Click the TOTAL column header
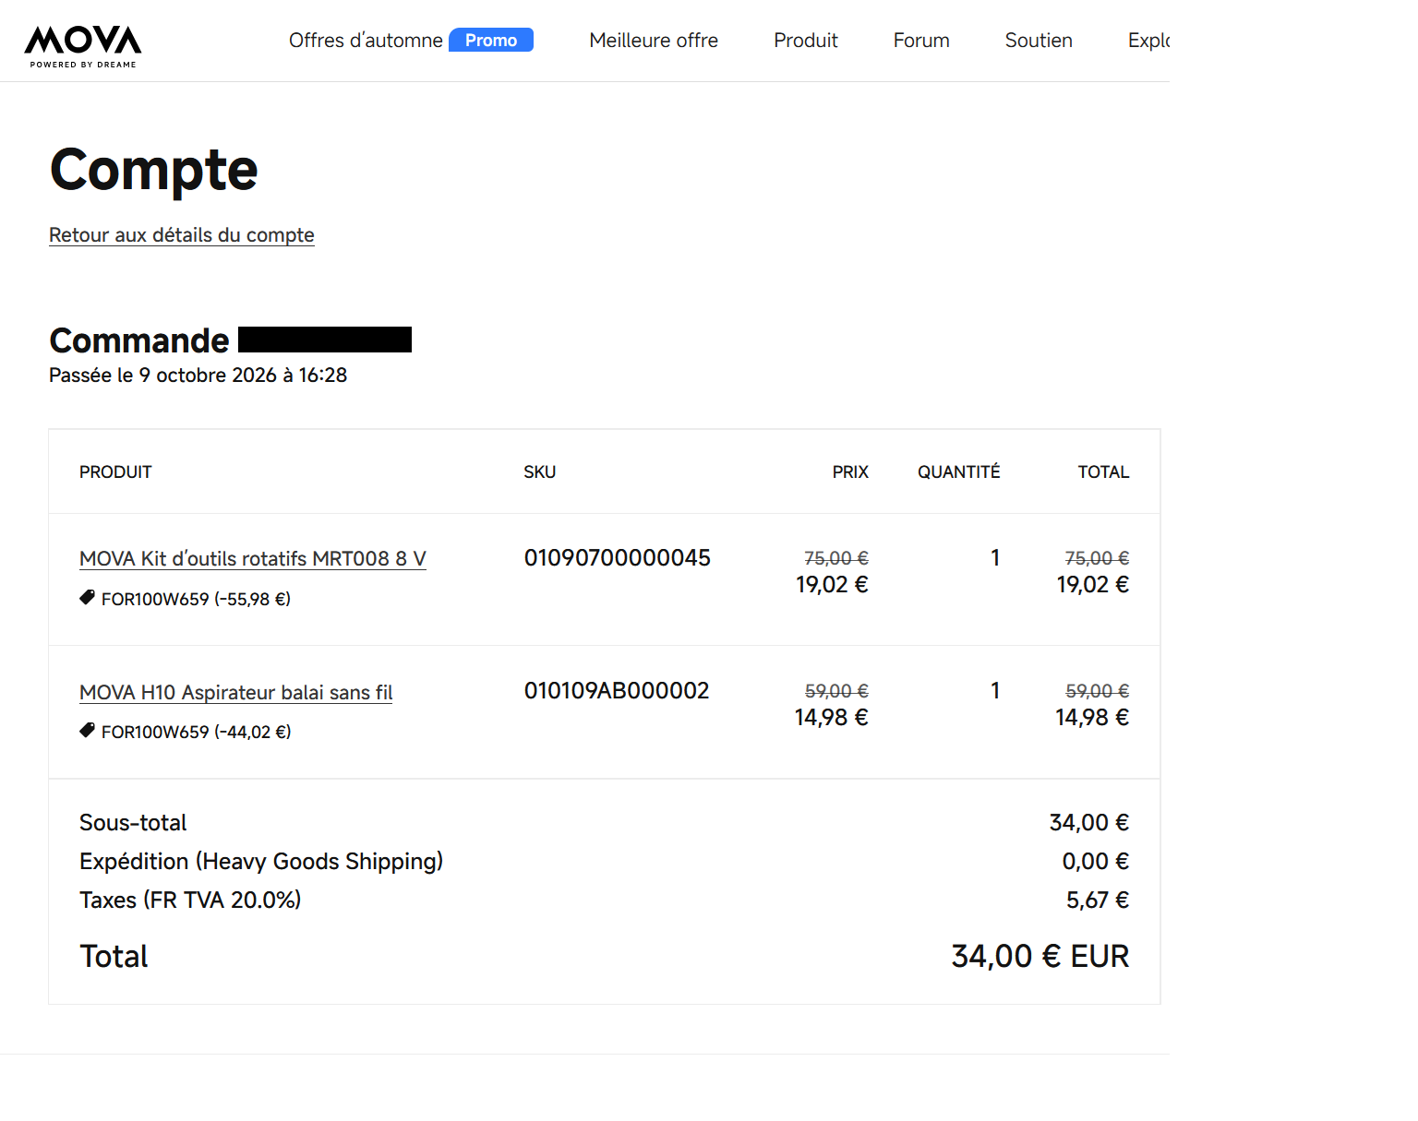1418x1121 pixels. click(x=1103, y=472)
